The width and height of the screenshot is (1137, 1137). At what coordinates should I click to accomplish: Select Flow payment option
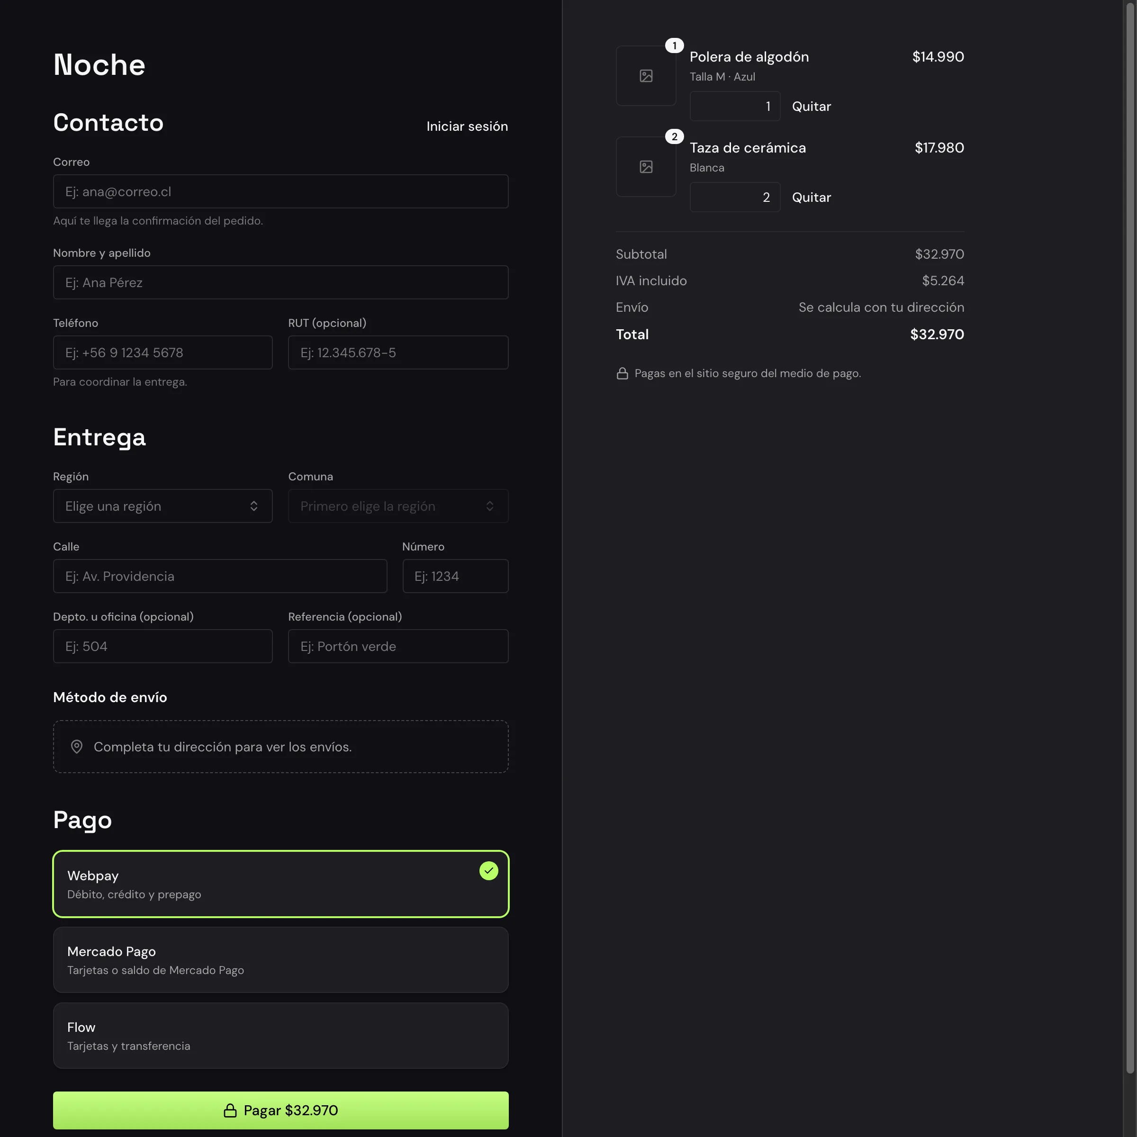[281, 1035]
